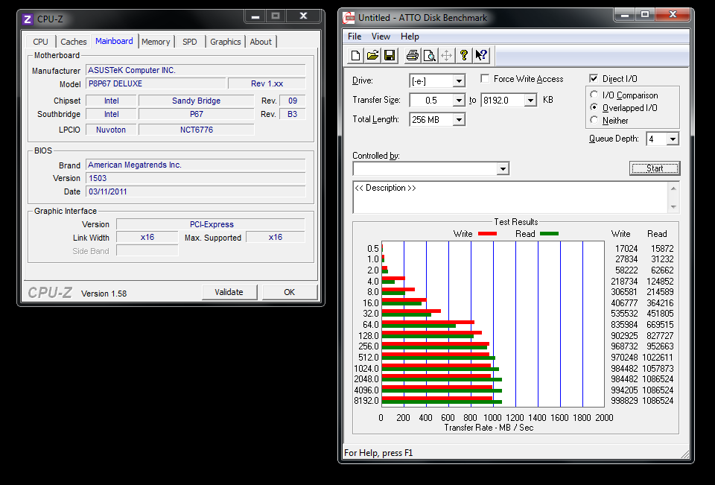
Task: Click the Validate button in CPU-Z
Action: (x=229, y=292)
